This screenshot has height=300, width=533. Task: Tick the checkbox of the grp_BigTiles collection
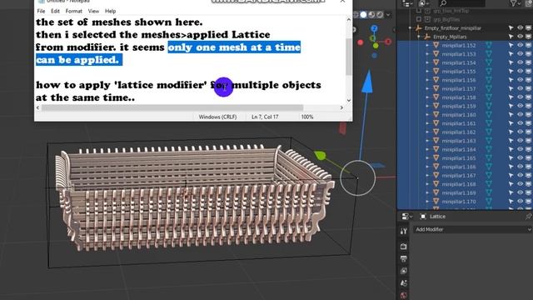point(419,19)
